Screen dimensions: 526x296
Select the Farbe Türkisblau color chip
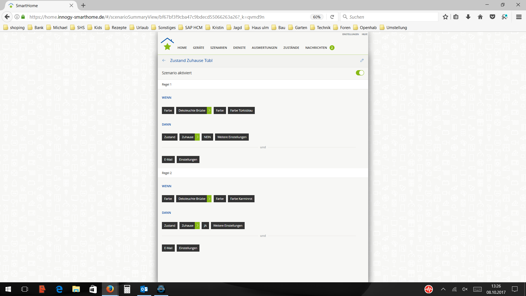[x=241, y=110]
